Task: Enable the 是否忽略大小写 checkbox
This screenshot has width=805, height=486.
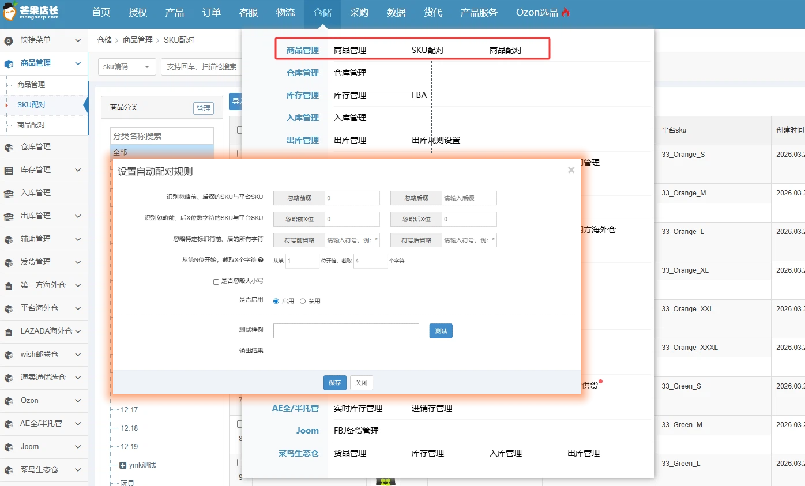Action: click(216, 282)
